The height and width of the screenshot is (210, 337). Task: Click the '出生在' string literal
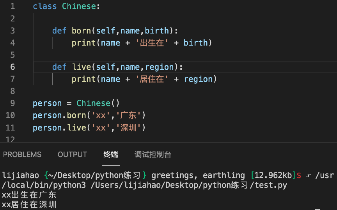(152, 43)
